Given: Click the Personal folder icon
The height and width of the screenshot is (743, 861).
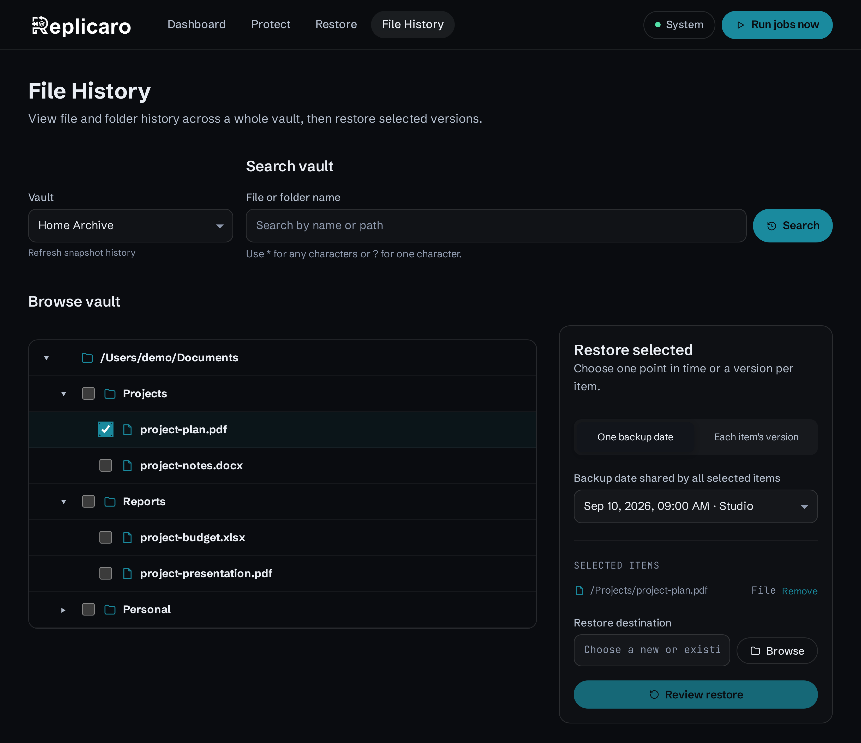Looking at the screenshot, I should pyautogui.click(x=110, y=610).
